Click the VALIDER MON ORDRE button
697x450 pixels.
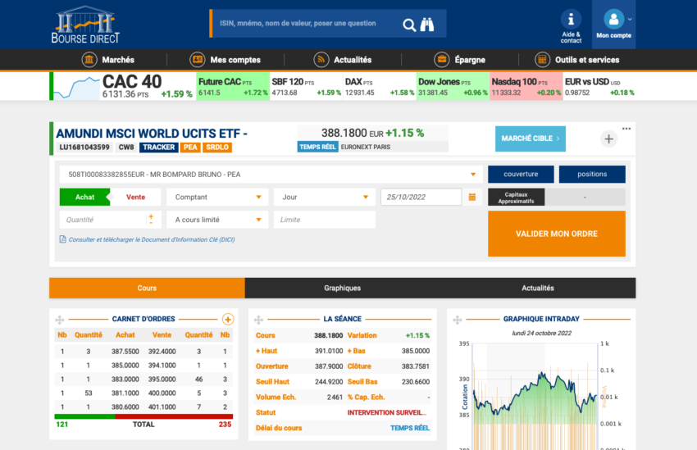coord(557,234)
